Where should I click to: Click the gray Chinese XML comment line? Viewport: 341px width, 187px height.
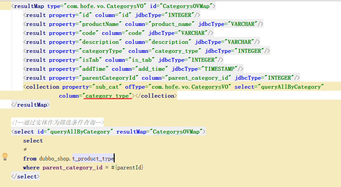point(57,123)
